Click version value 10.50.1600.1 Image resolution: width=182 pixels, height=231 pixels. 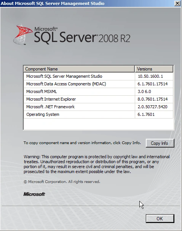tap(150, 76)
